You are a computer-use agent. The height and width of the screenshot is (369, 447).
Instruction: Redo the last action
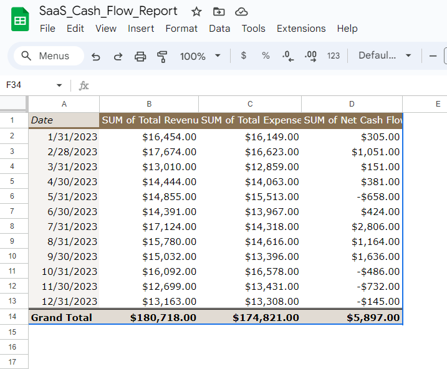(118, 56)
